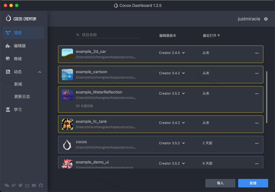275x192 pixels.
Task: Open Creator 2.4.5 version dropdown for example_2d_car
Action: tap(172, 53)
